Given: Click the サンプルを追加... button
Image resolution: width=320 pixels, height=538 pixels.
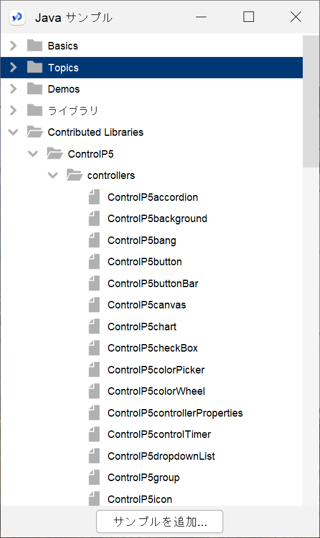Looking at the screenshot, I should pyautogui.click(x=160, y=521).
